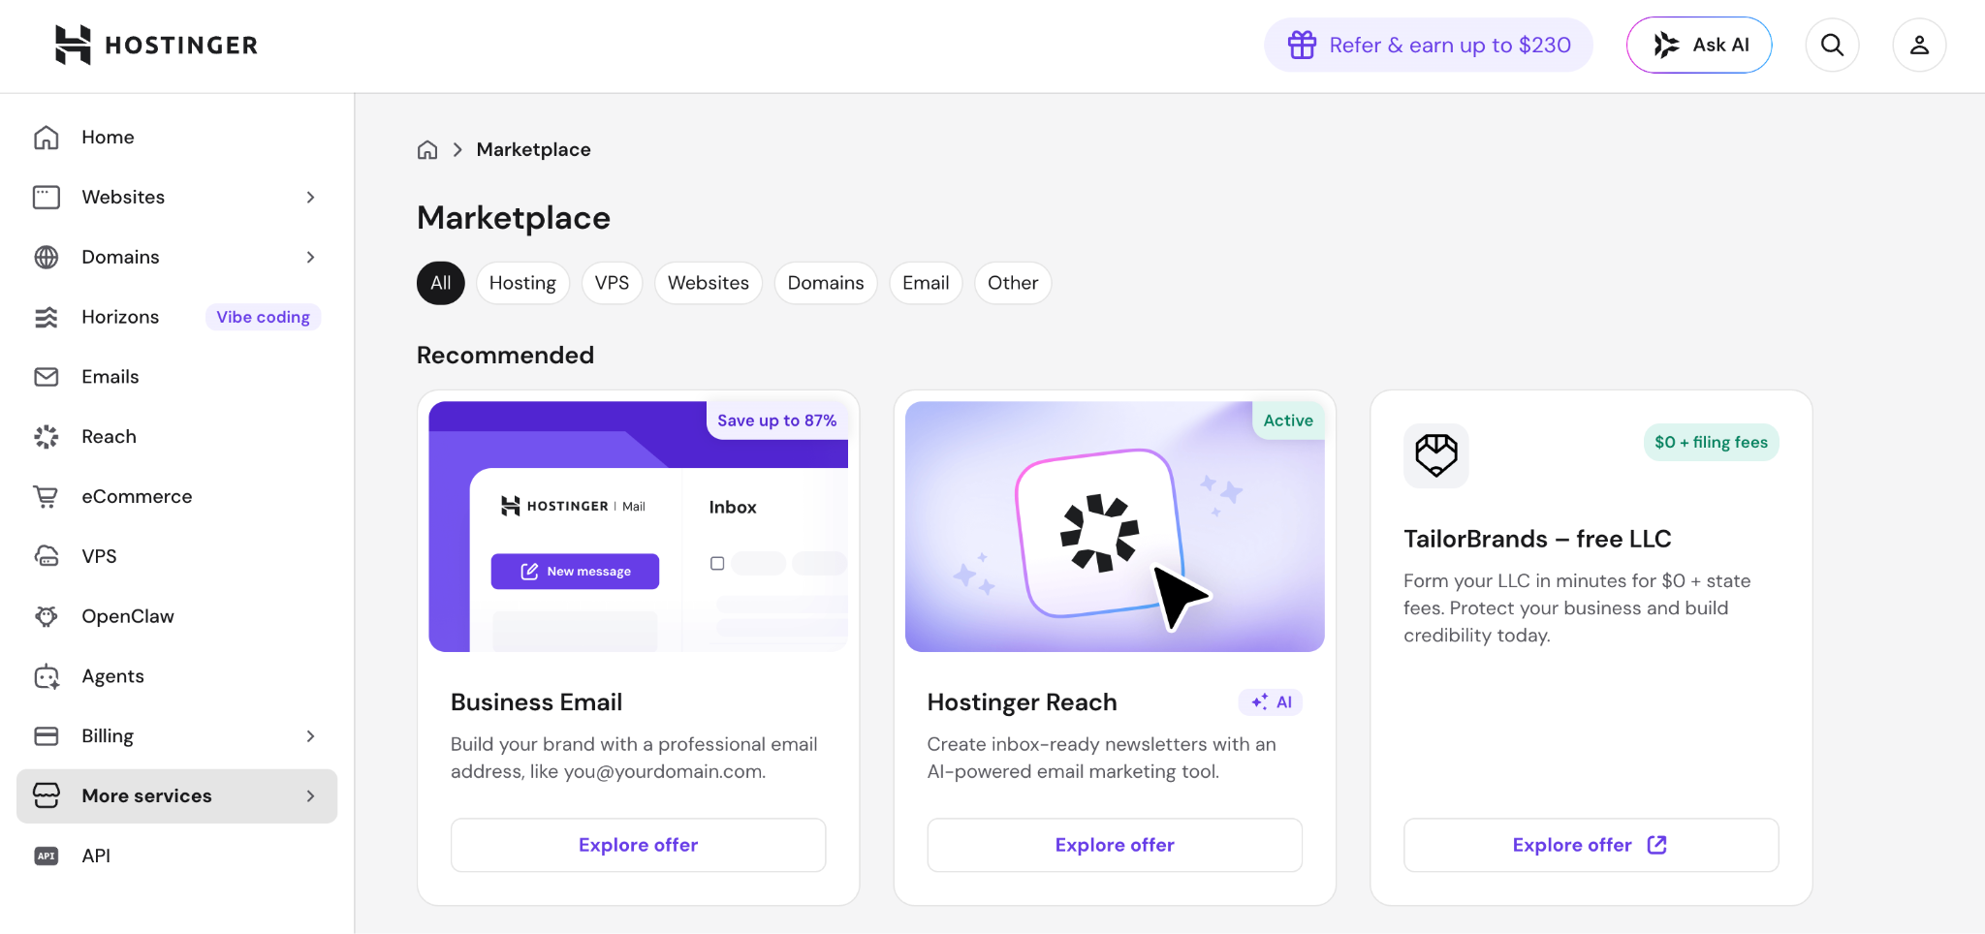
Task: Click the gift icon in referral banner
Action: [1302, 45]
